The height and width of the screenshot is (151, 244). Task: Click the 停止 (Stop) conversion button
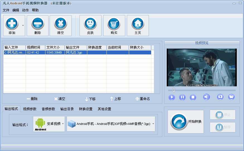(x=223, y=115)
